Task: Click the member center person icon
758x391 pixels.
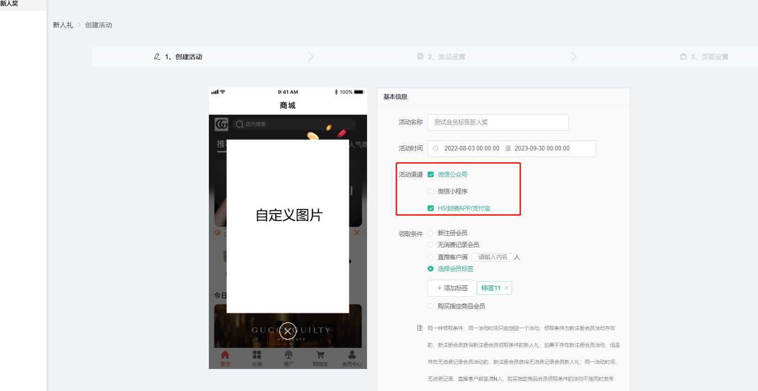Action: coord(352,355)
